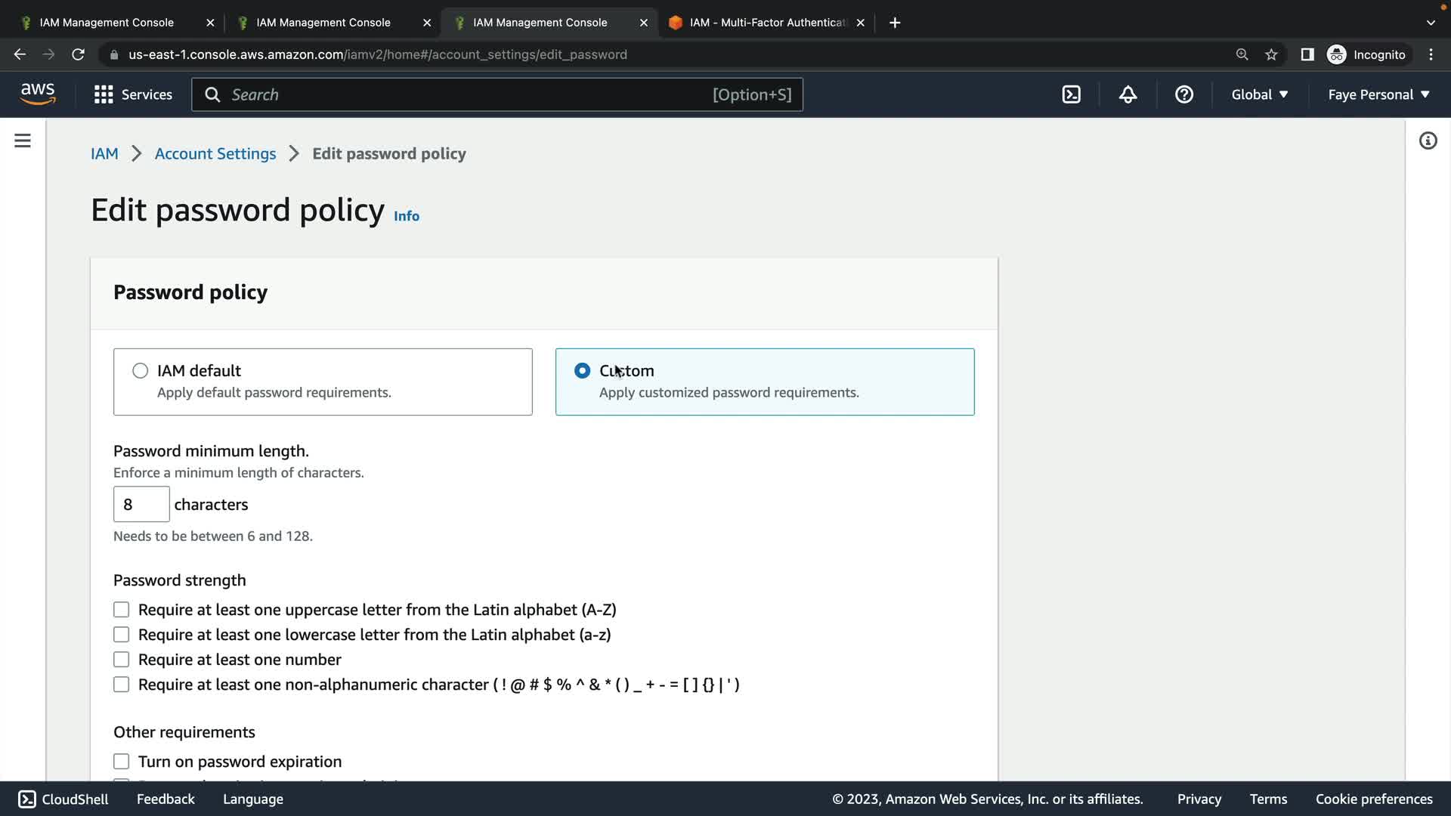Go to Account Settings breadcrumb
The height and width of the screenshot is (816, 1451).
215,154
